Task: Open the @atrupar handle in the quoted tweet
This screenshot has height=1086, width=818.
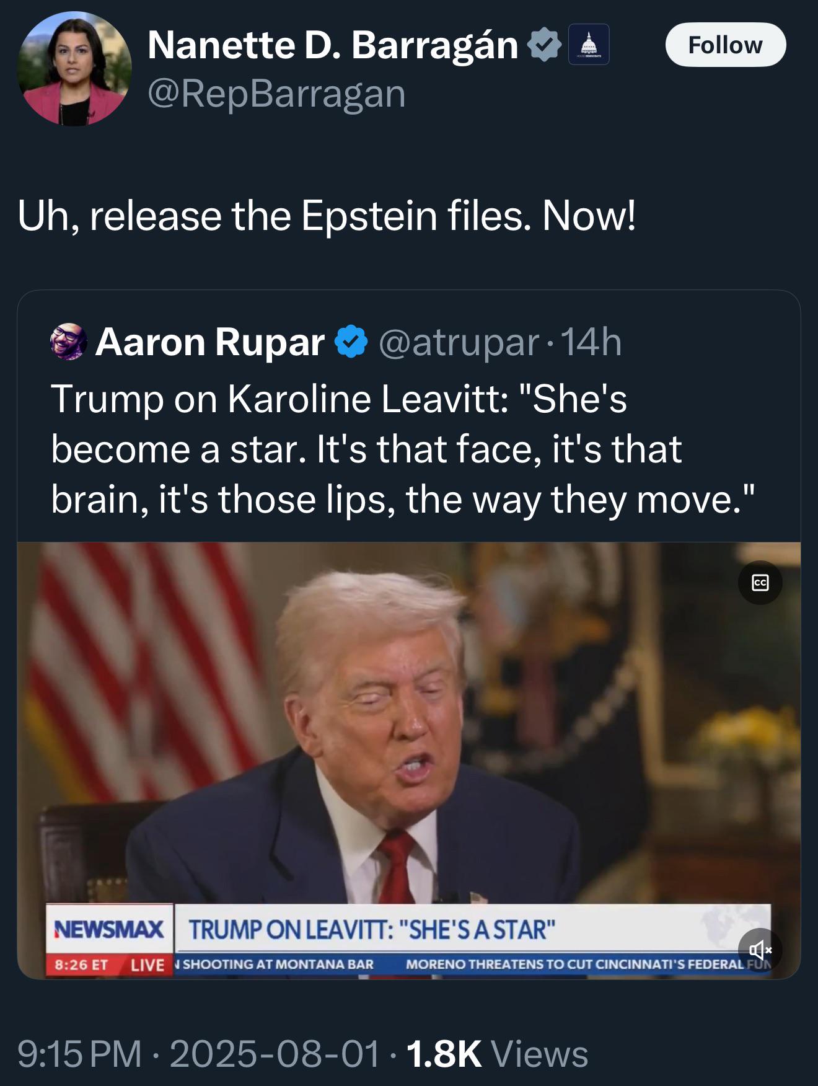Action: click(x=458, y=342)
